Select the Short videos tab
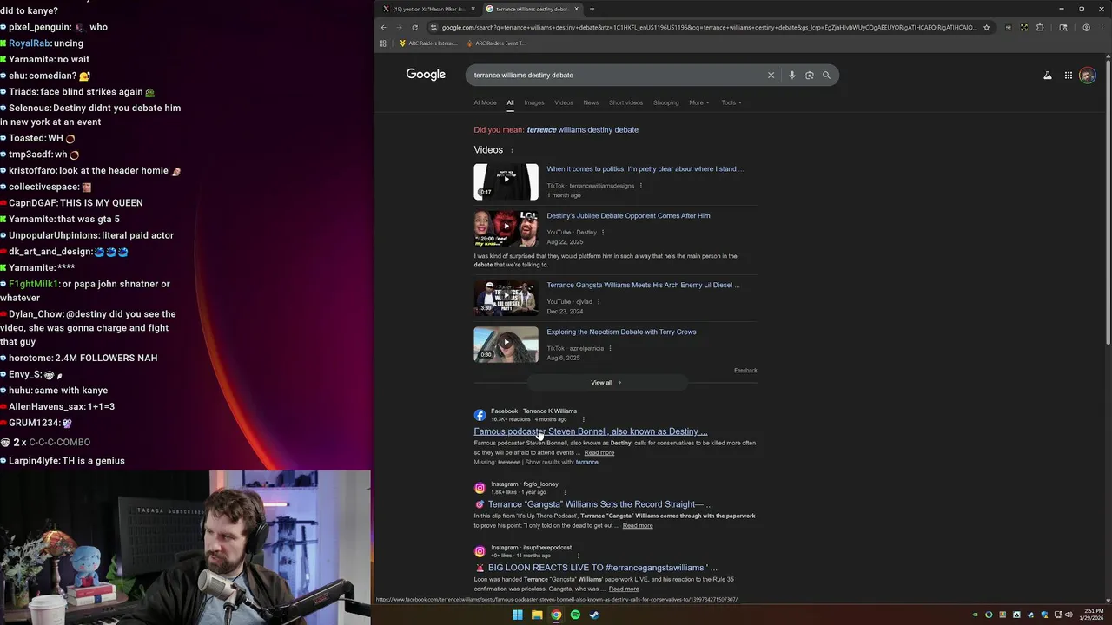The image size is (1112, 625). point(625,102)
